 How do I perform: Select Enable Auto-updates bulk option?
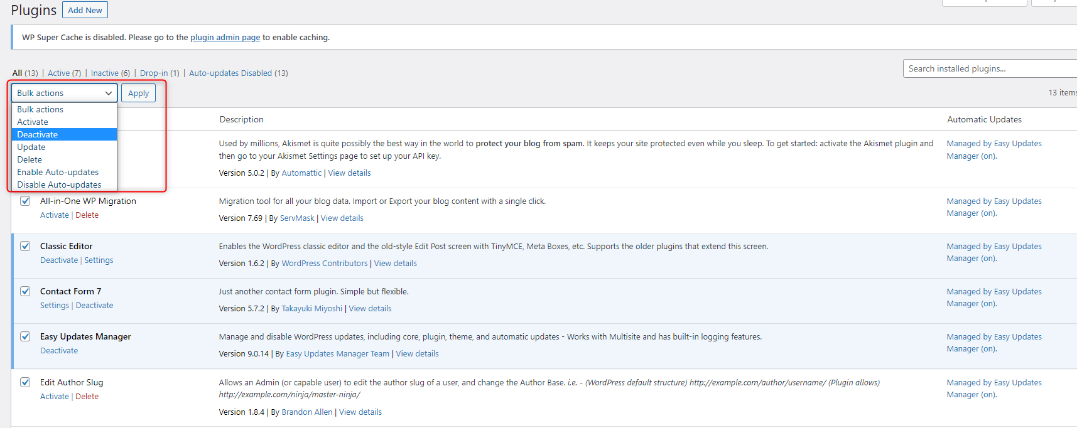tap(64, 172)
